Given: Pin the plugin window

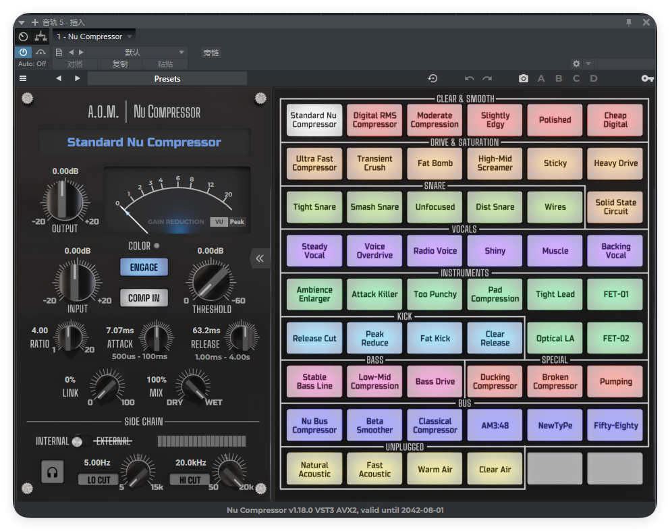Looking at the screenshot, I should tap(629, 23).
